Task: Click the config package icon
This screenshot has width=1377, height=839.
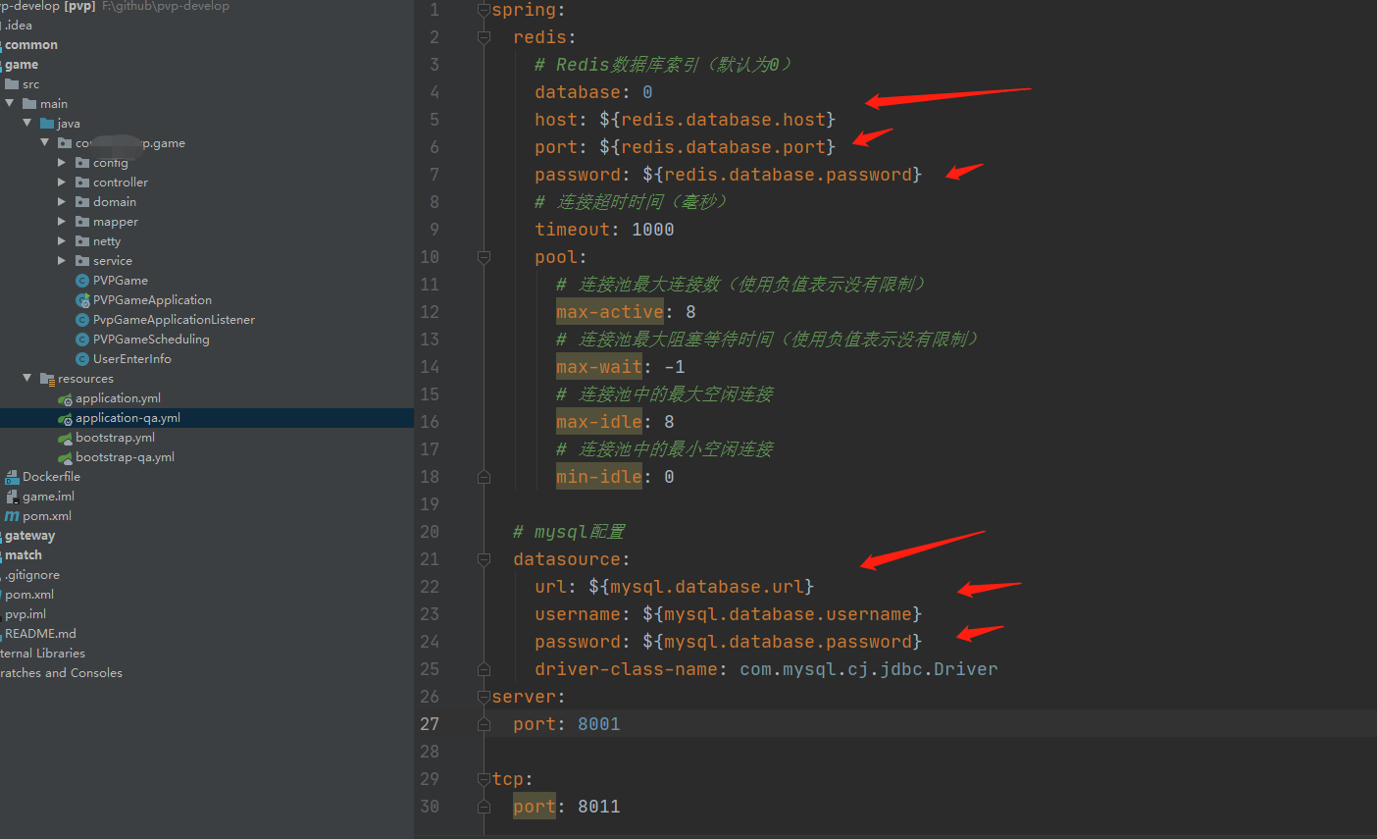Action: (82, 163)
